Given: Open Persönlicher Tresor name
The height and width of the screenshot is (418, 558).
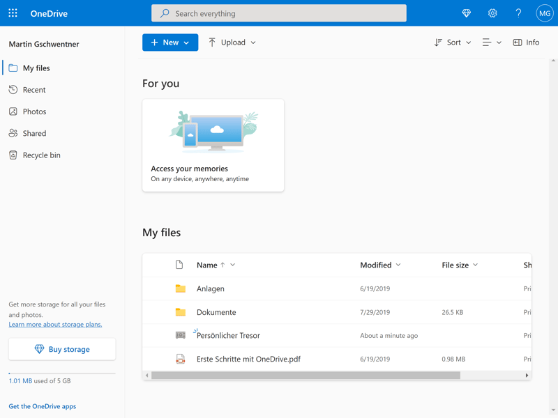Looking at the screenshot, I should click(228, 336).
